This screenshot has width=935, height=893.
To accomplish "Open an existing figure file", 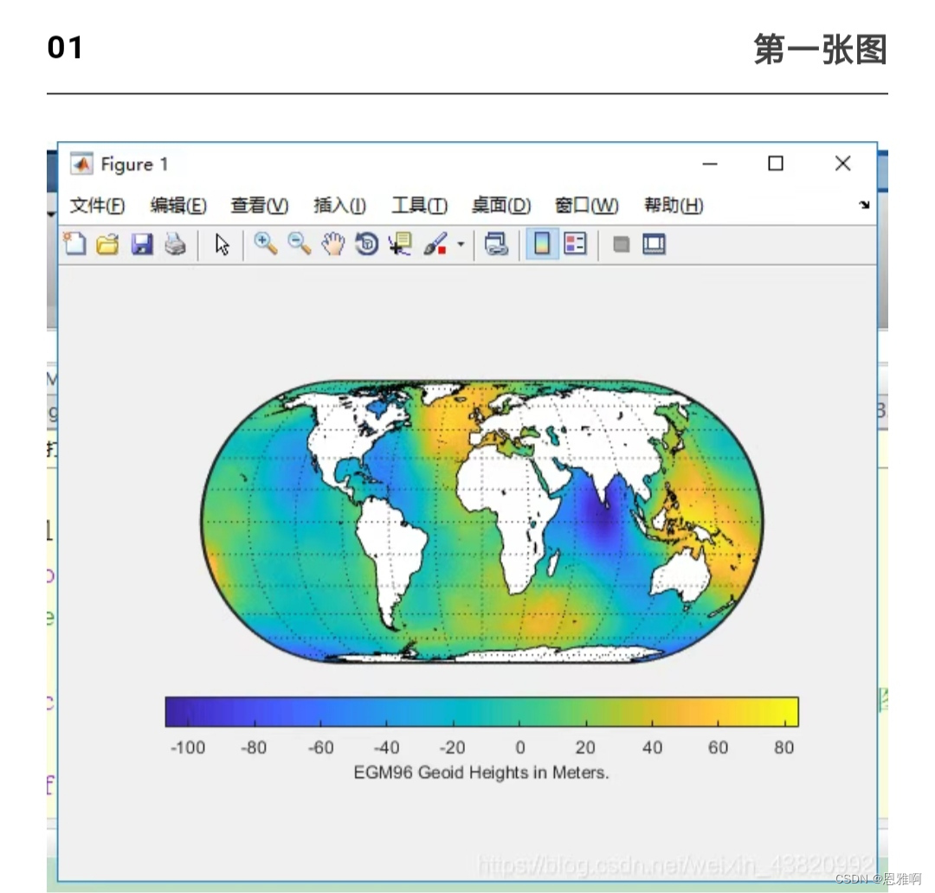I will click(109, 244).
